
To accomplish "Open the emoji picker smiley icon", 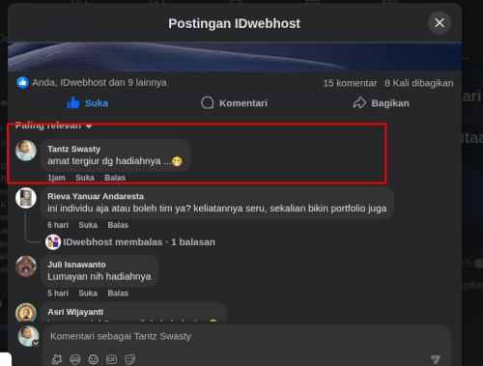I will (x=94, y=359).
